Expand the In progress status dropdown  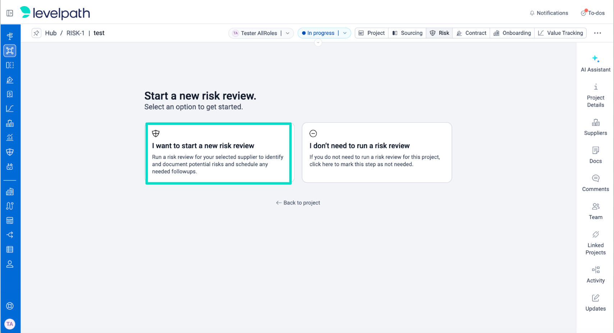coord(345,33)
